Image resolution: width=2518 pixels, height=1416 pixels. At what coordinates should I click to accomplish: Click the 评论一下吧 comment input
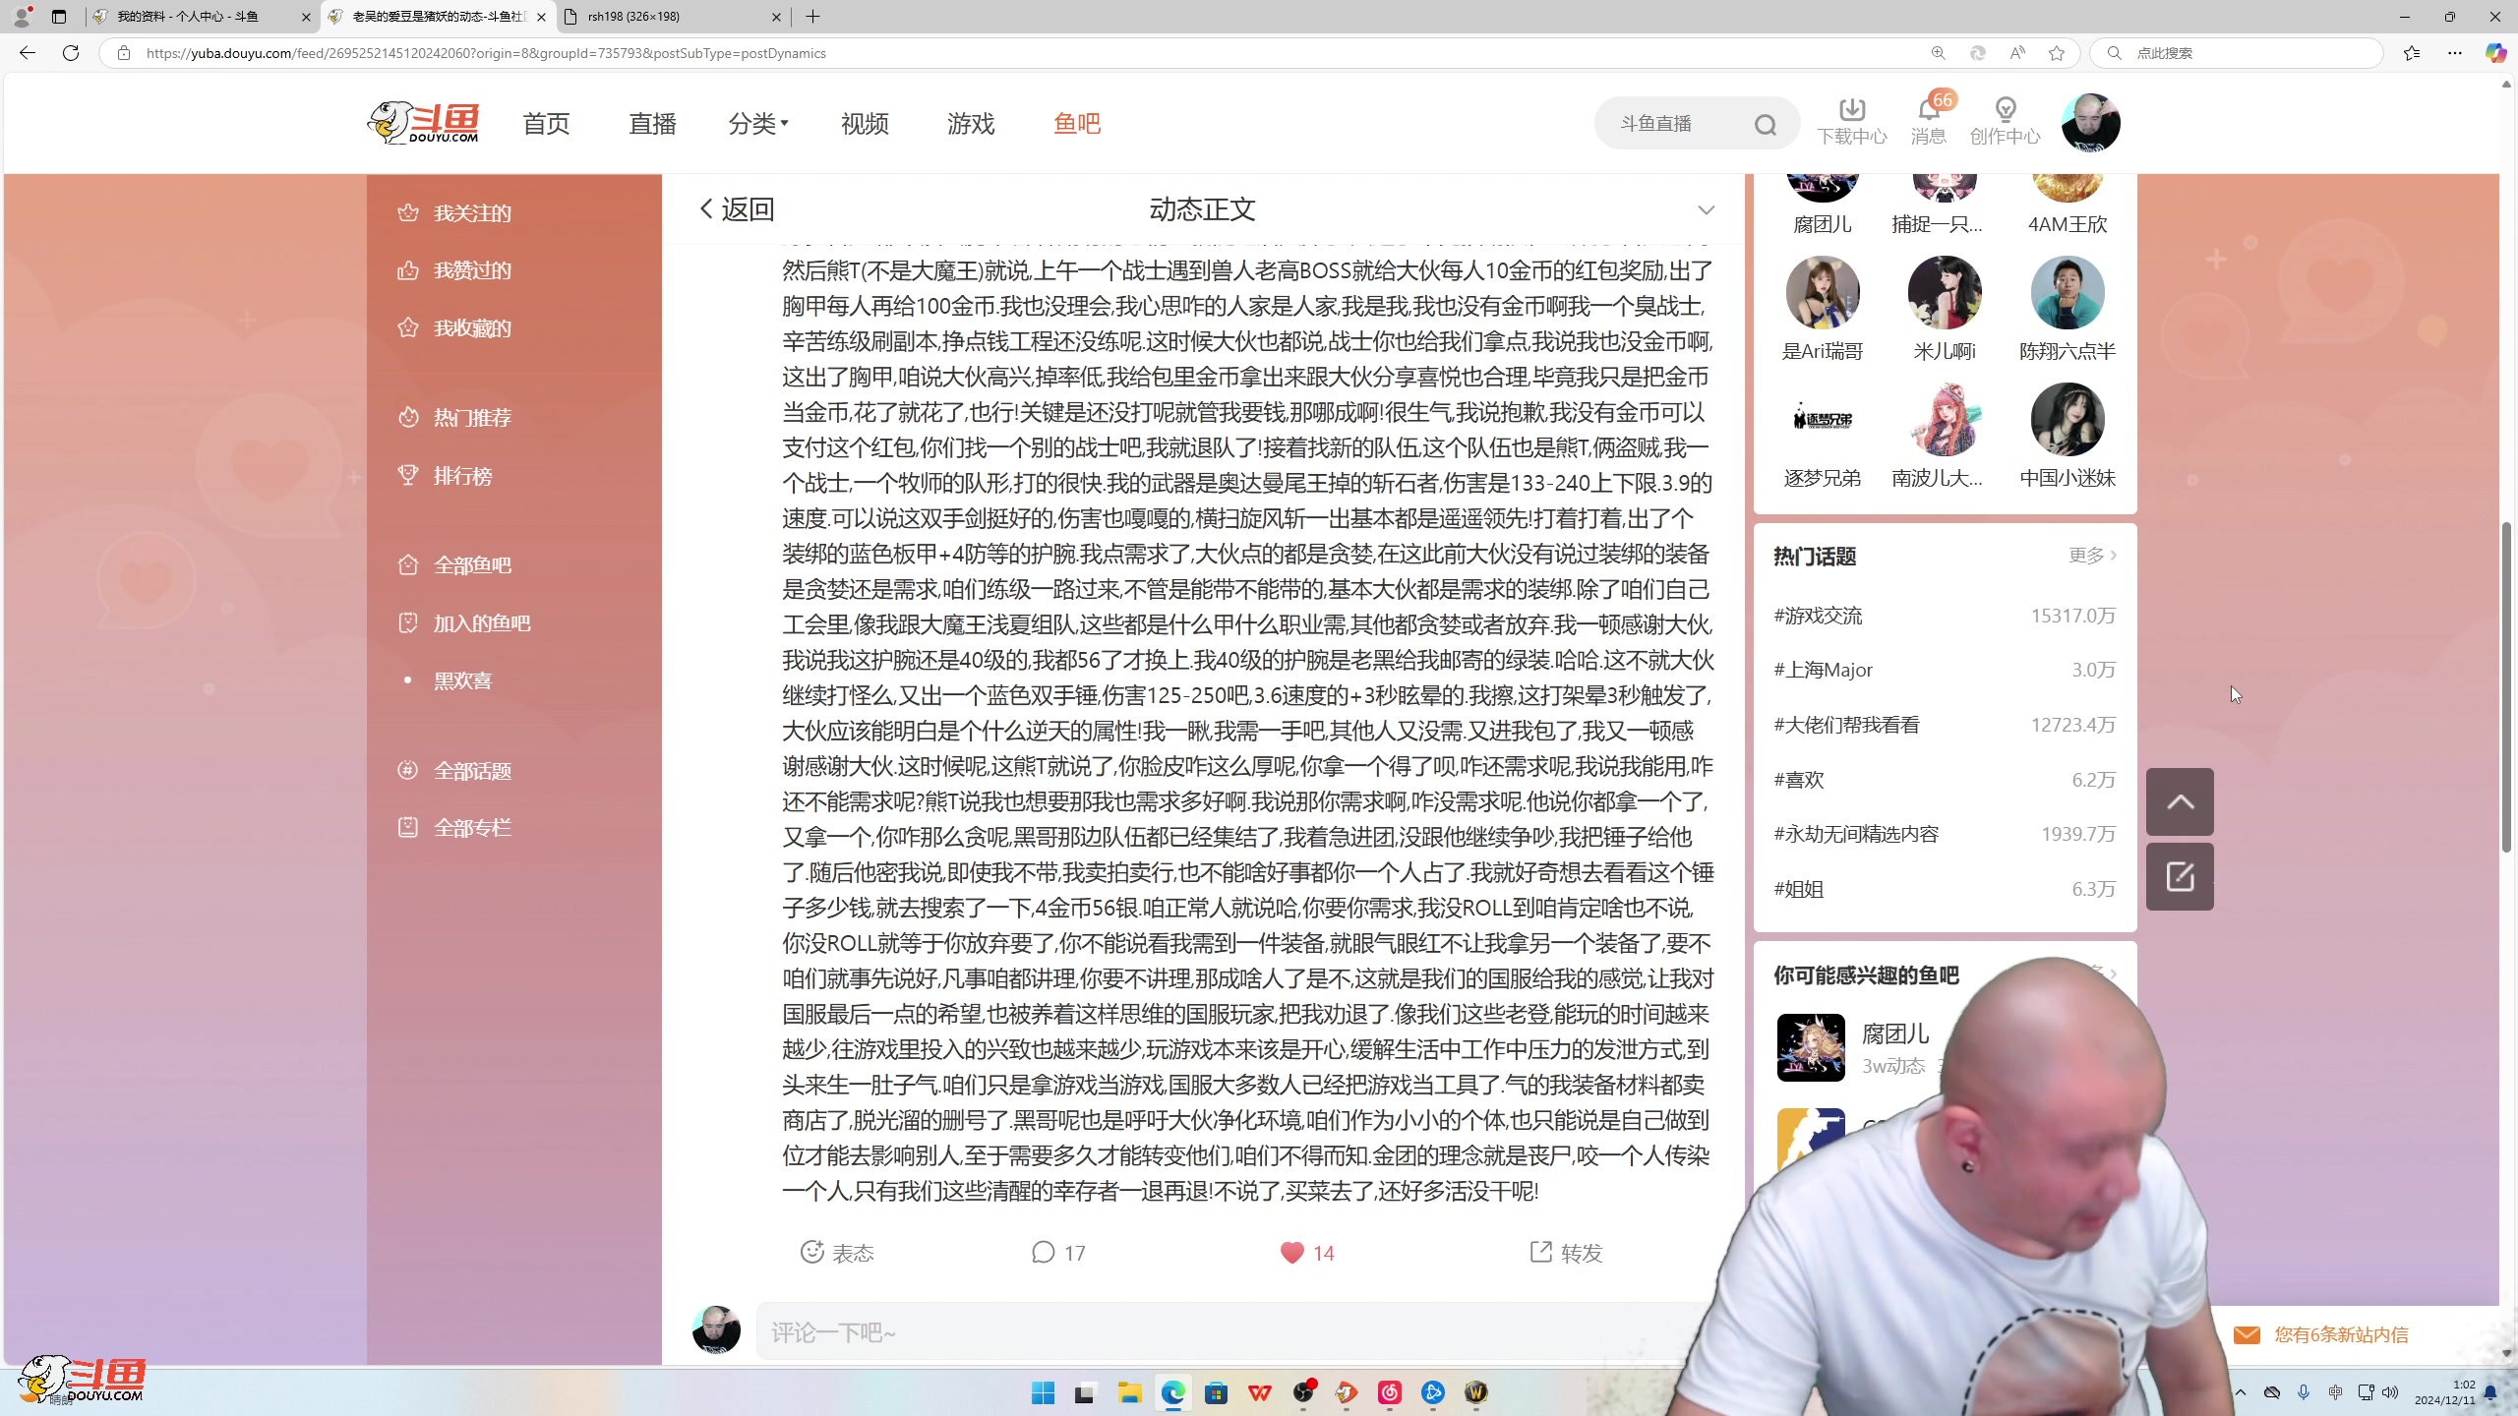click(x=1234, y=1332)
